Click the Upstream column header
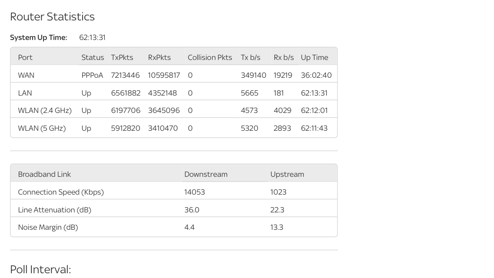This screenshot has height=278, width=494. 287,174
